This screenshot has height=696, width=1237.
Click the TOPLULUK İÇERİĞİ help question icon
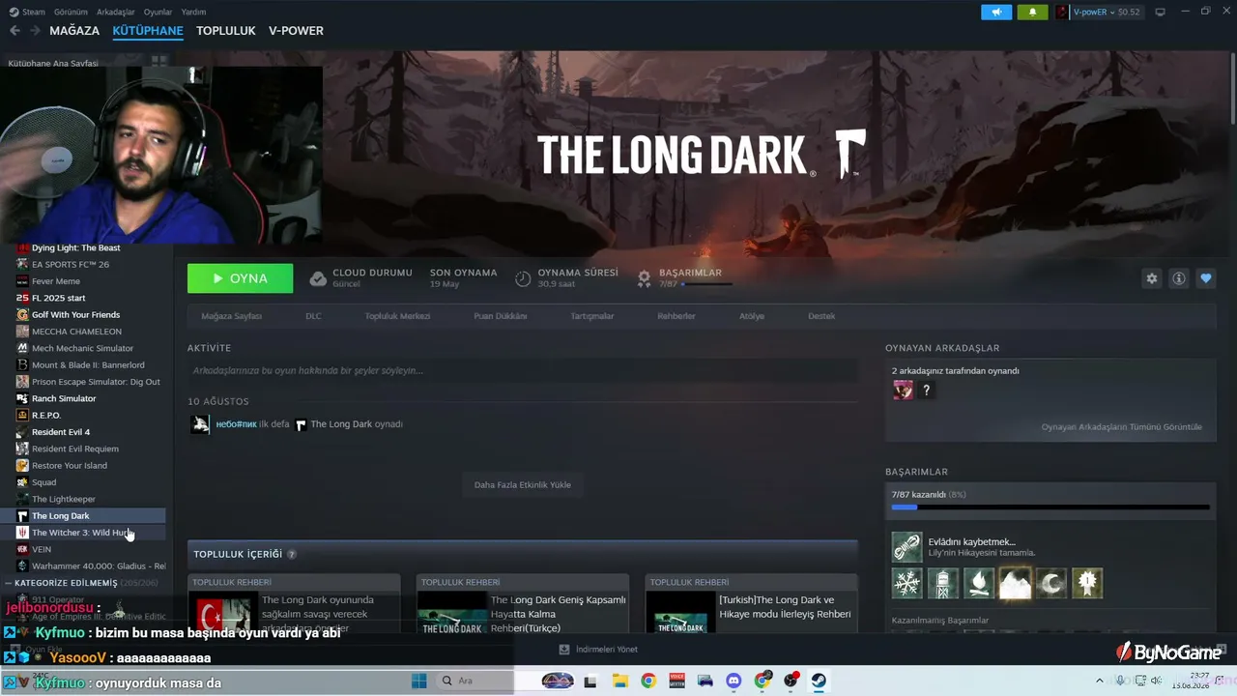(x=292, y=555)
